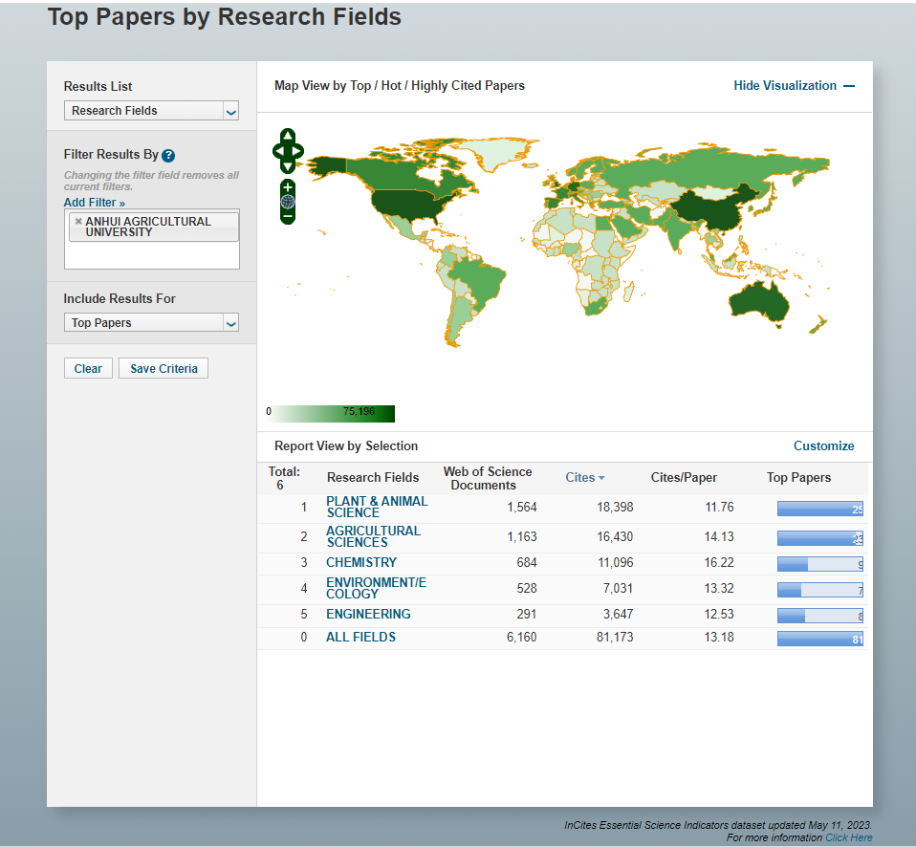The width and height of the screenshot is (916, 847).
Task: Pan the map up with the arrow
Action: (288, 137)
